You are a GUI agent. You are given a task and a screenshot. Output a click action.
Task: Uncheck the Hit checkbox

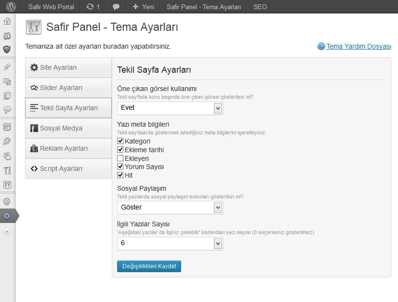click(x=120, y=175)
